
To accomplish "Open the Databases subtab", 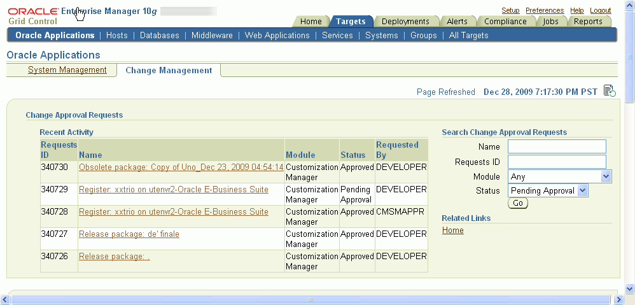I will [159, 35].
